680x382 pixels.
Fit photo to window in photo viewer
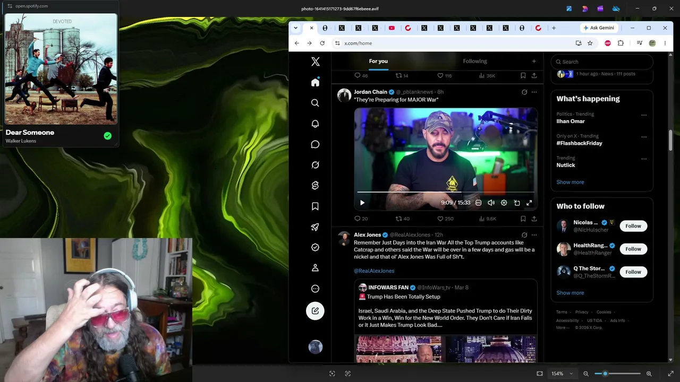540,374
